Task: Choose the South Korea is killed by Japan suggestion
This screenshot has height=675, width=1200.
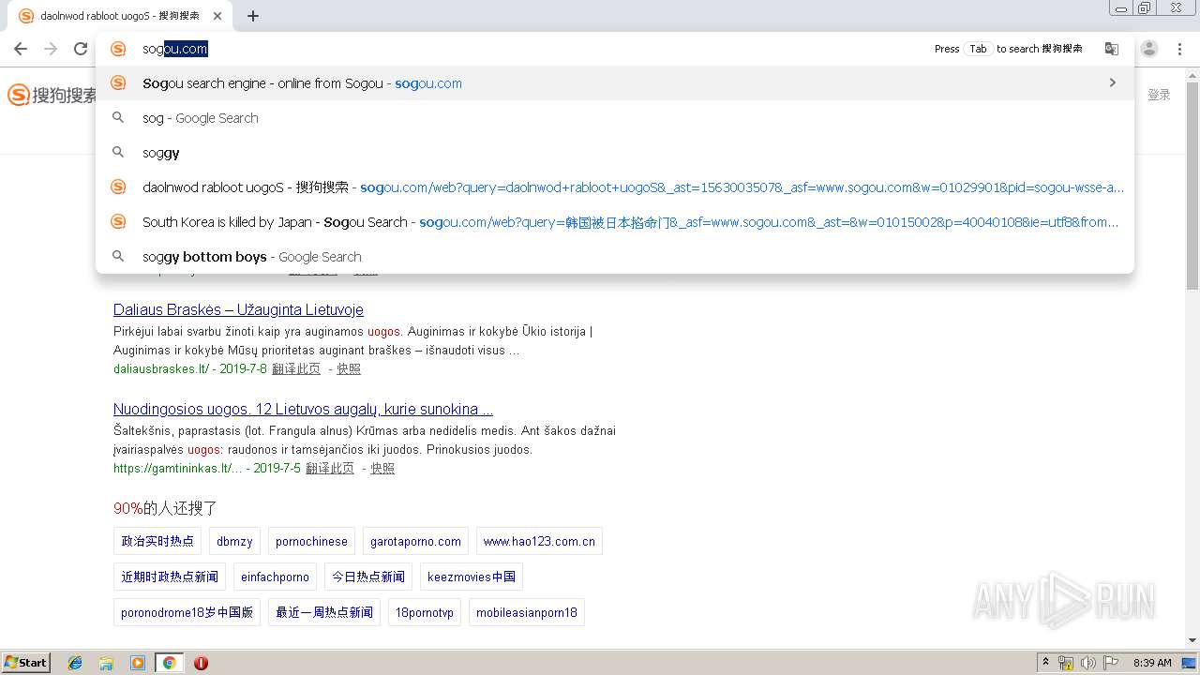Action: (615, 221)
